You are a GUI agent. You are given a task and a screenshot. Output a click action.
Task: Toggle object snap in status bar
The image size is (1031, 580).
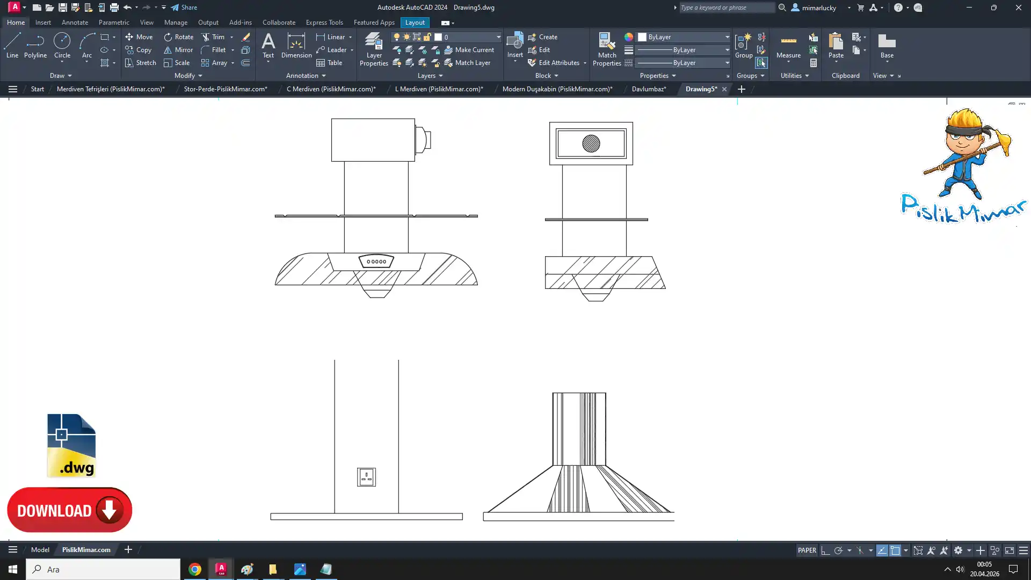895,550
